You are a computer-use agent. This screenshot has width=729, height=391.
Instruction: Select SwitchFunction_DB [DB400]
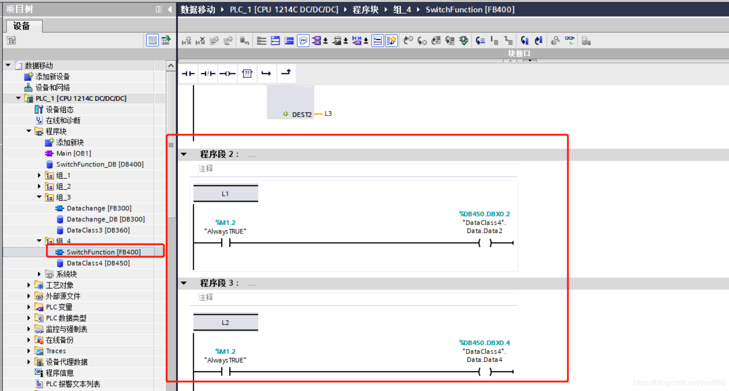point(100,165)
